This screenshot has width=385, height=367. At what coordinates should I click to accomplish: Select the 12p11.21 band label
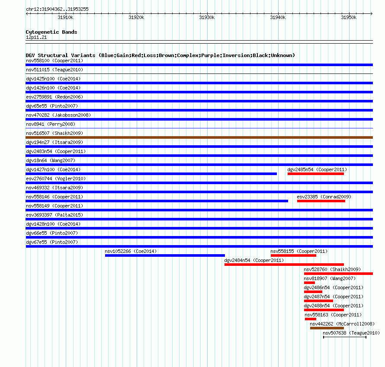pyautogui.click(x=36, y=37)
